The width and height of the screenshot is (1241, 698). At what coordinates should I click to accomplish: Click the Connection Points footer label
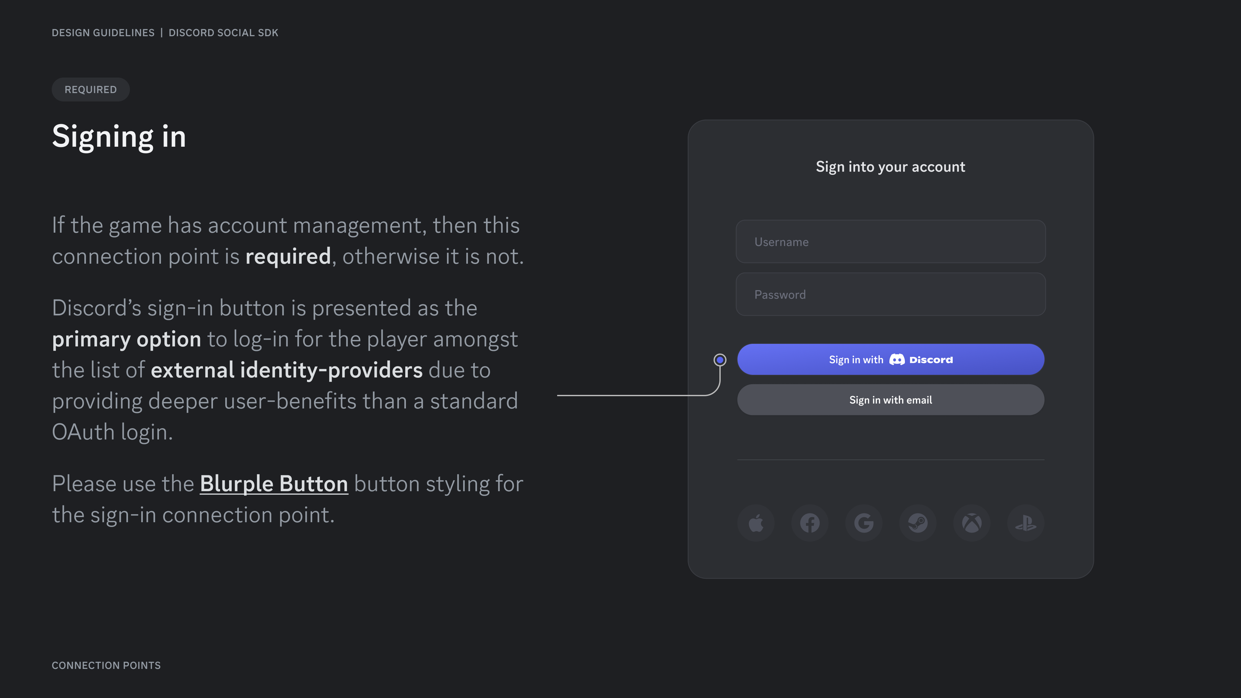(x=106, y=665)
